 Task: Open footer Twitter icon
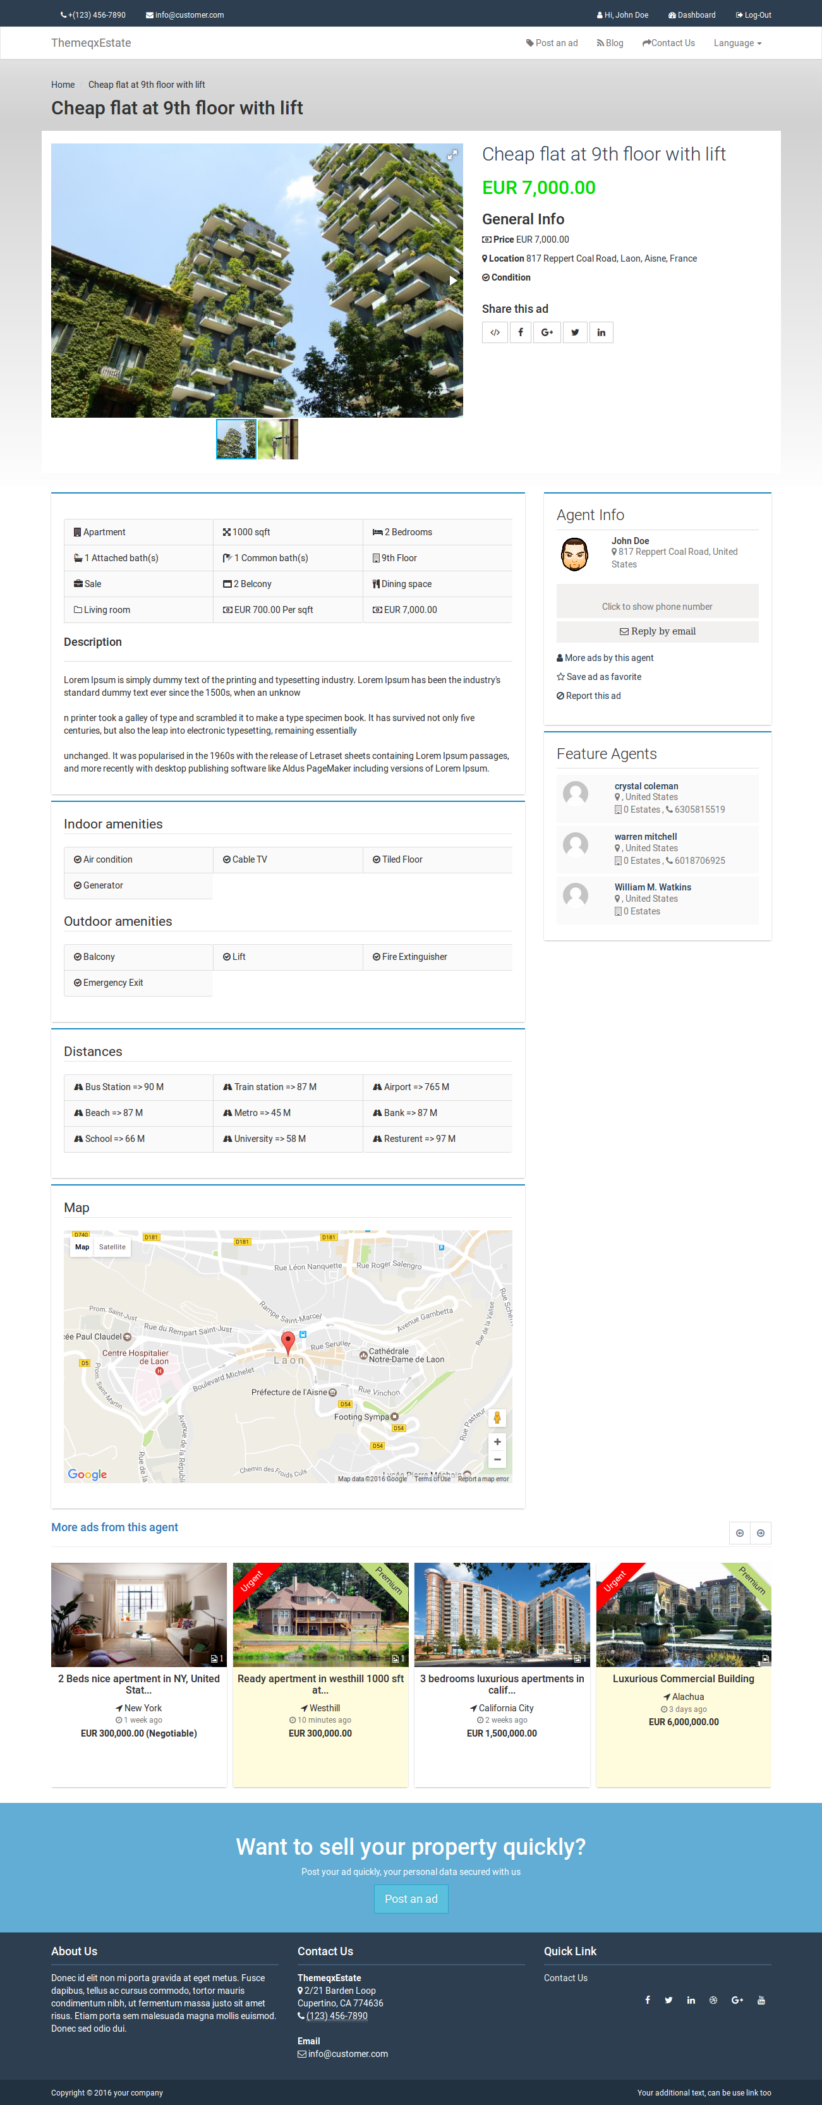pos(668,1999)
